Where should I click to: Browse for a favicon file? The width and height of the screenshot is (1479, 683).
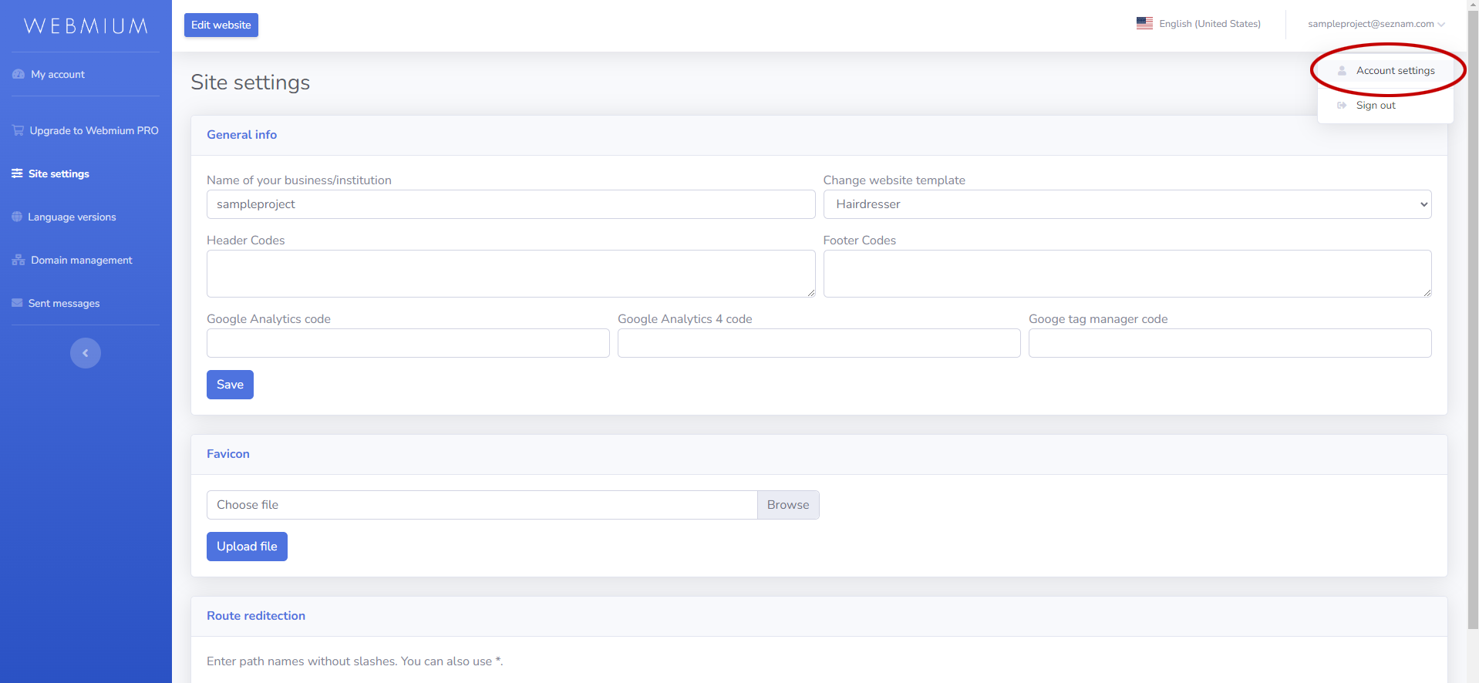point(787,505)
